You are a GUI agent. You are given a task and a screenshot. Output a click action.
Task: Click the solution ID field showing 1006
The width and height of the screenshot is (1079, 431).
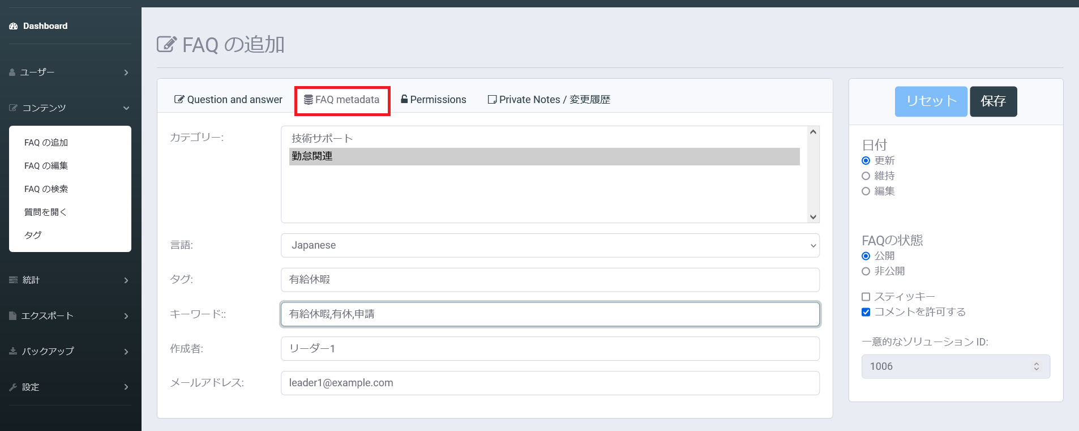(x=956, y=366)
